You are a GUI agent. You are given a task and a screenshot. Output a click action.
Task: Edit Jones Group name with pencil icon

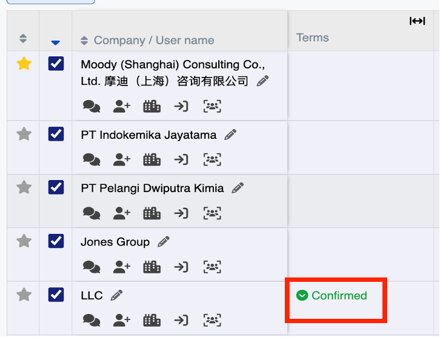click(164, 242)
